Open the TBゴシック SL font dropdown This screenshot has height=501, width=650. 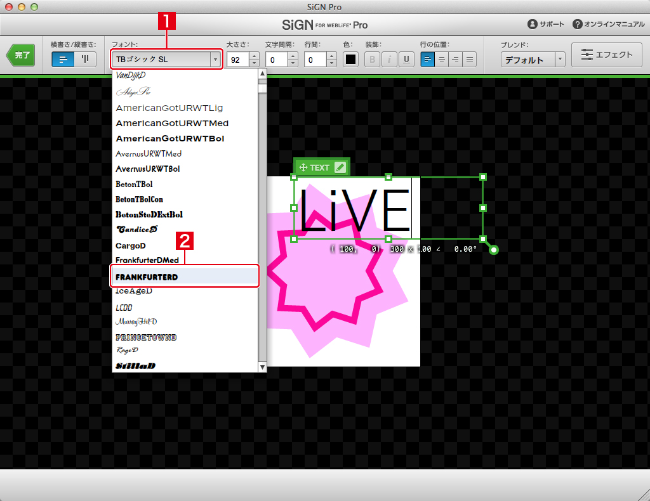tap(167, 59)
